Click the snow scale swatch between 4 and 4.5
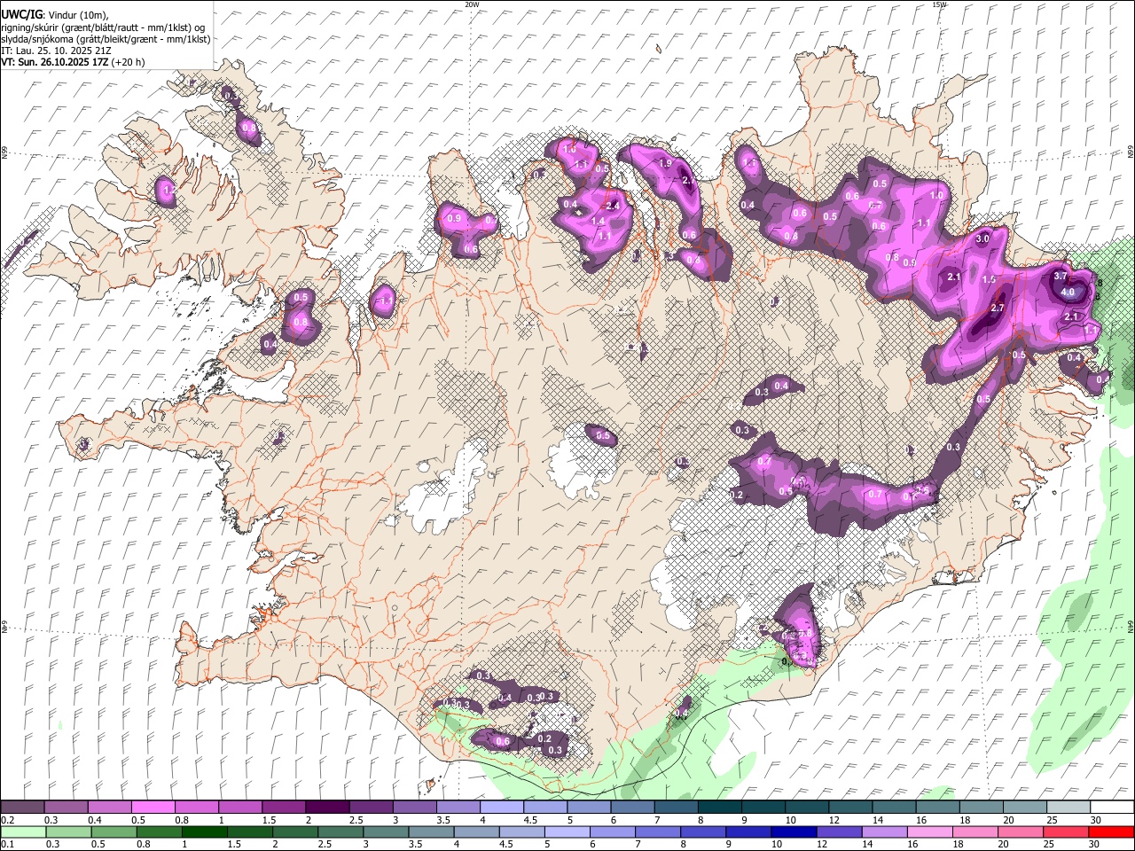This screenshot has width=1135, height=851. pyautogui.click(x=501, y=808)
